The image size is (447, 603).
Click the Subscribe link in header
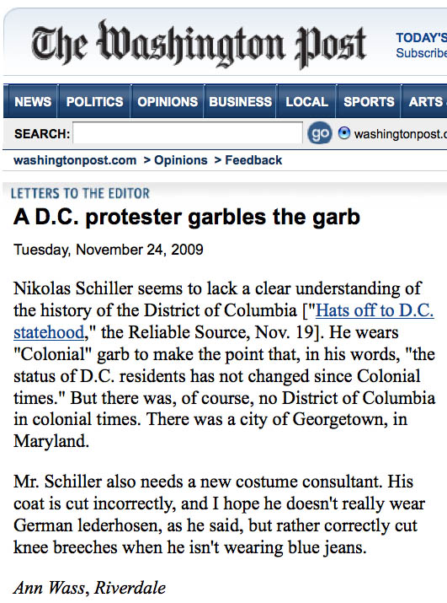[x=422, y=52]
